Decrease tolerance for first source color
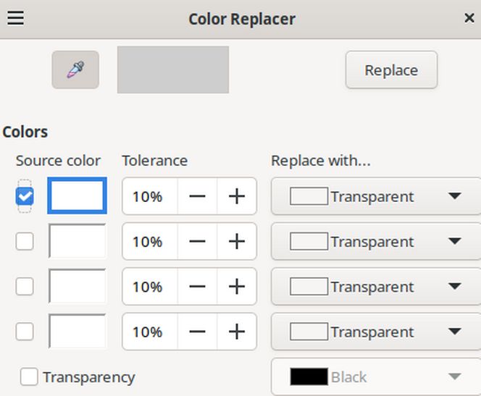The height and width of the screenshot is (396, 481). (x=197, y=197)
